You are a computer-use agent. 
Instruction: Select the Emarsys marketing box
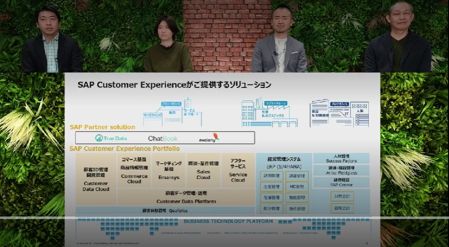coord(169,170)
